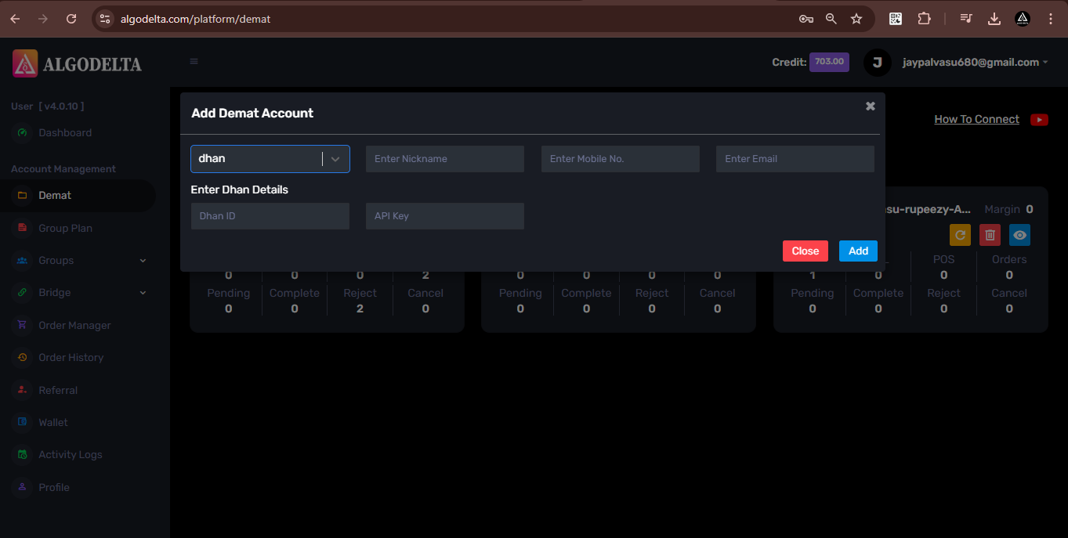Open the browser extensions puzzle icon
This screenshot has width=1068, height=538.
click(924, 19)
